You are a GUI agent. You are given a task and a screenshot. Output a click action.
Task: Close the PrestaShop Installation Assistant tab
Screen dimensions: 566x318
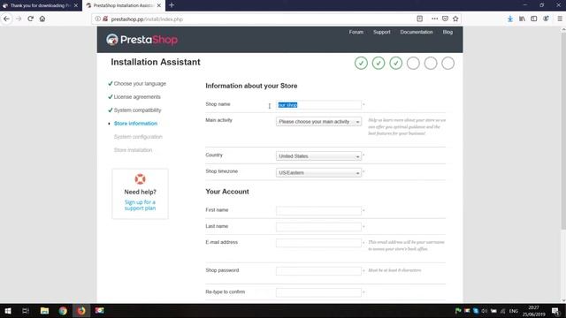point(159,5)
